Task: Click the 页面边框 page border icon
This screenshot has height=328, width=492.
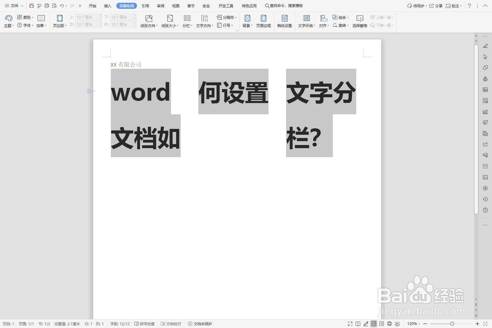Action: tap(264, 21)
